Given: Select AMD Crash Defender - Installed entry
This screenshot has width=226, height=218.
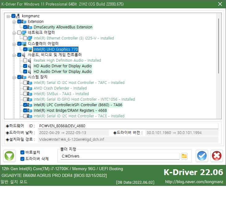Looking at the screenshot, I should pyautogui.click(x=60, y=88).
